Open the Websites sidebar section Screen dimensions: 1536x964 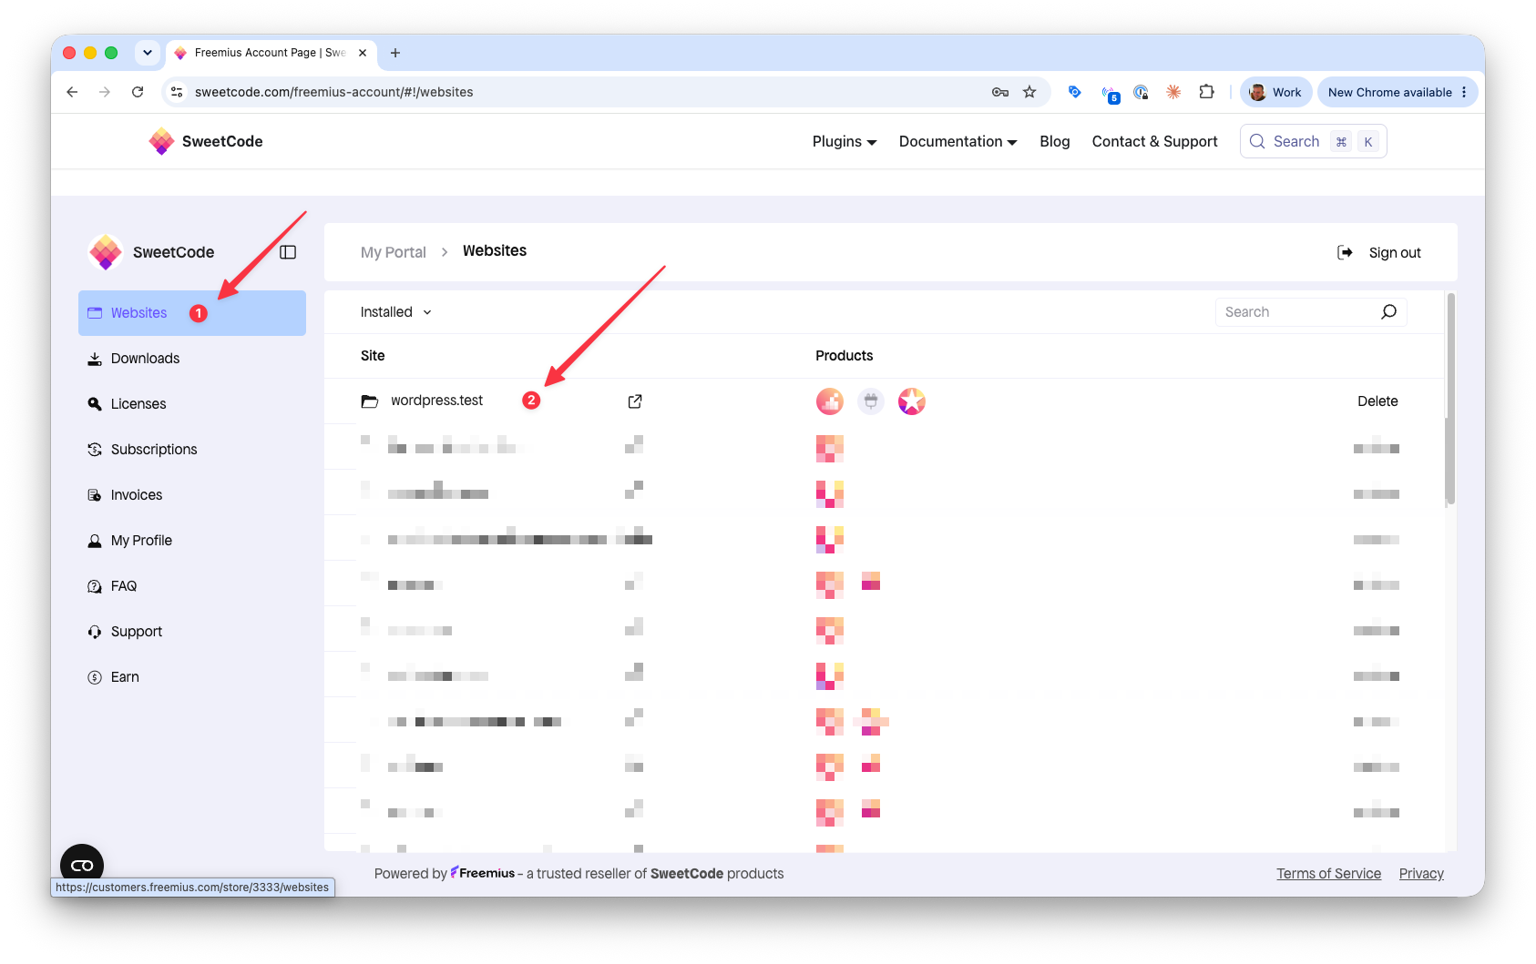[x=191, y=313]
